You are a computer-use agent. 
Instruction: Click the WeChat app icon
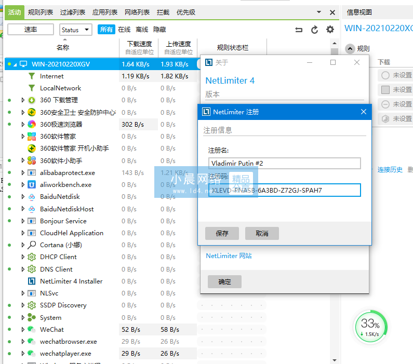tap(32, 330)
